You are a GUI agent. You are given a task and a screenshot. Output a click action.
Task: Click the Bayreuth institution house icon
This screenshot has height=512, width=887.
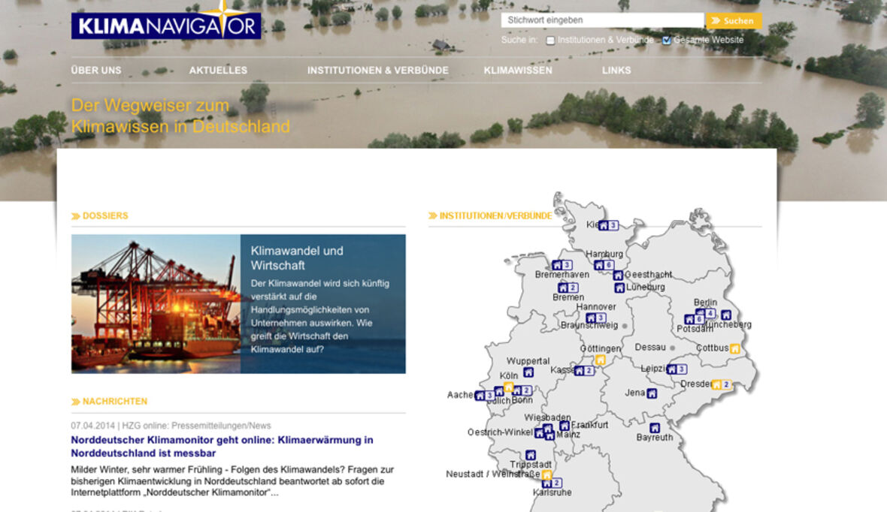pos(655,427)
